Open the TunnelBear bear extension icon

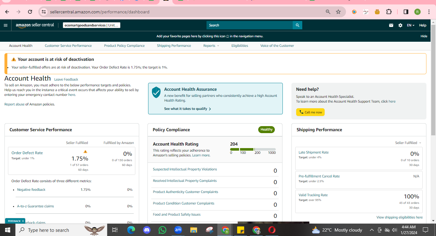pos(377,12)
